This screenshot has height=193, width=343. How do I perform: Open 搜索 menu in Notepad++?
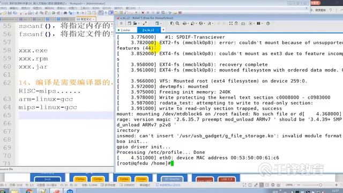pos(26,8)
